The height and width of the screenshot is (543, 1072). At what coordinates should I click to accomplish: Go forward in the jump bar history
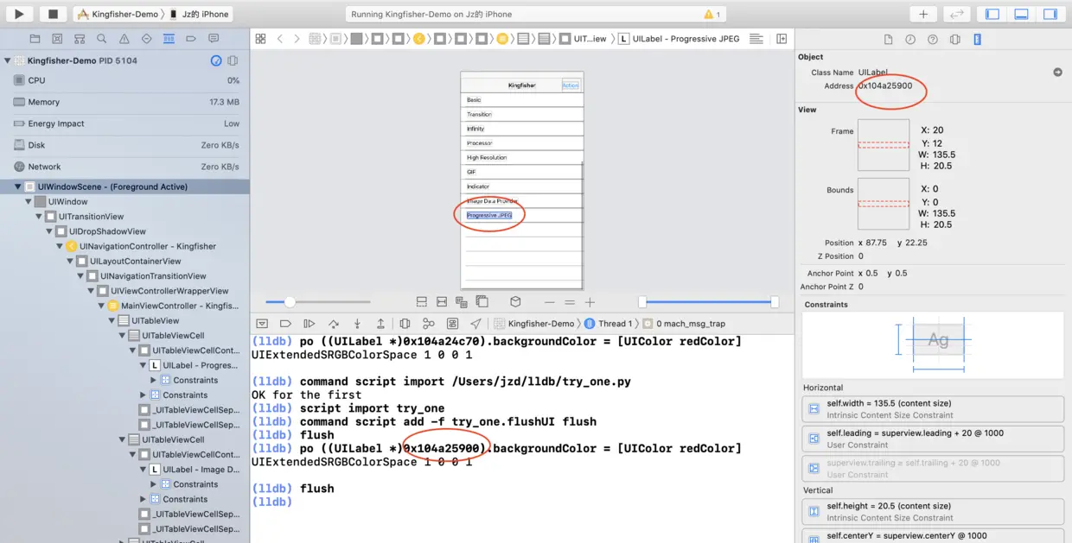pos(297,39)
